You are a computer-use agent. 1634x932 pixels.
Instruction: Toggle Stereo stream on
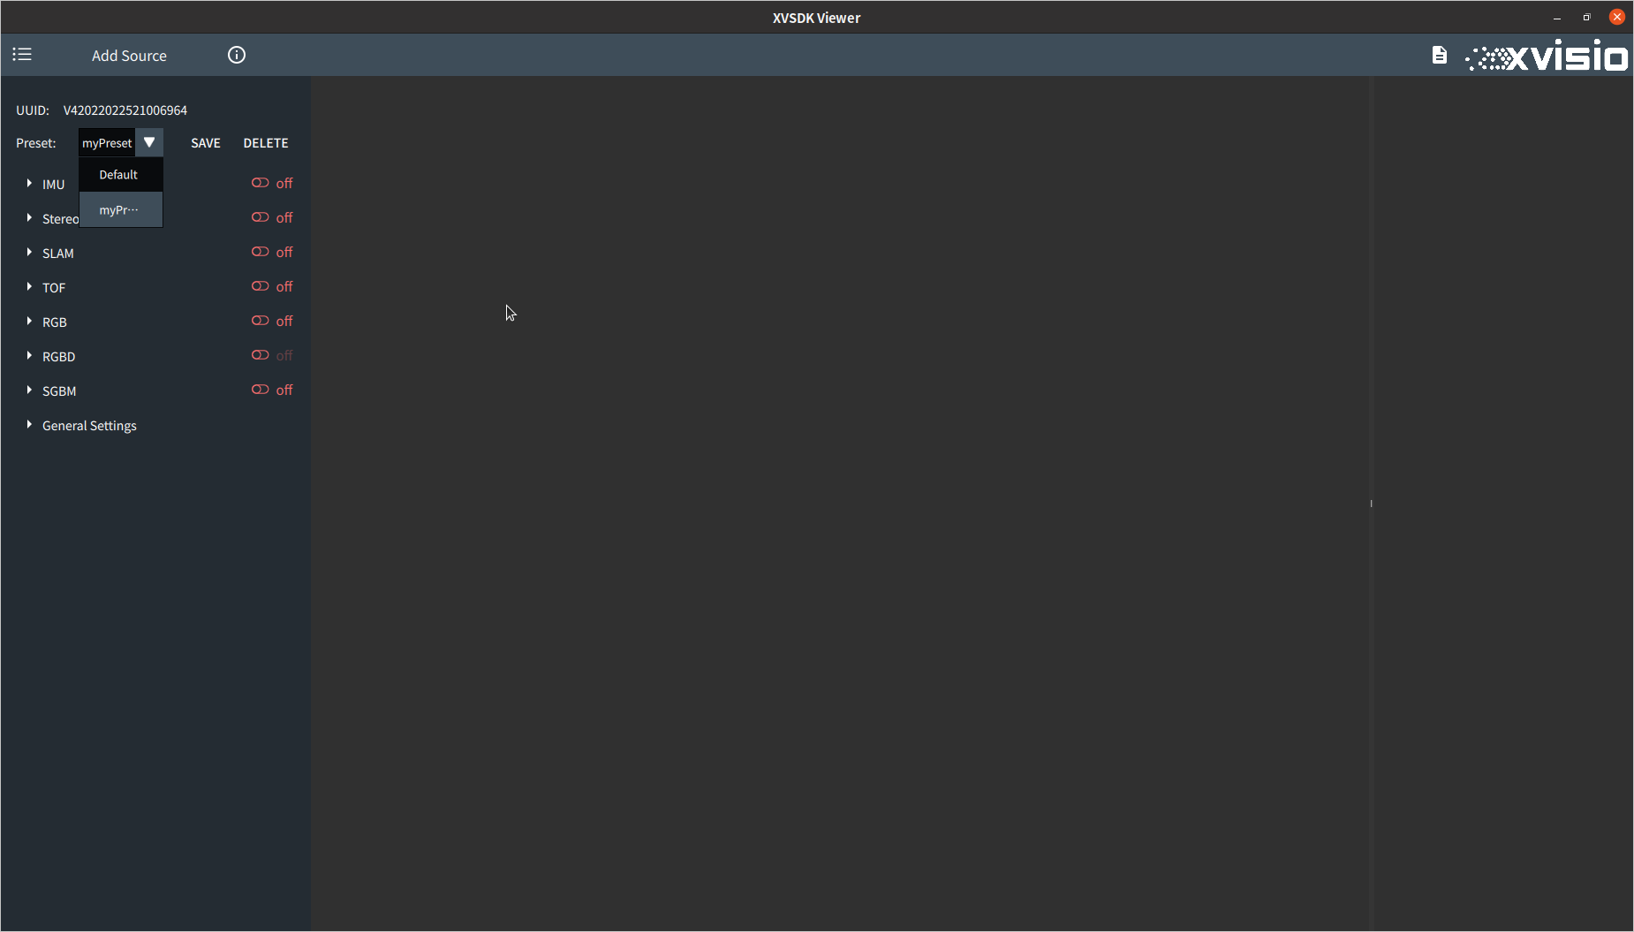pos(260,217)
